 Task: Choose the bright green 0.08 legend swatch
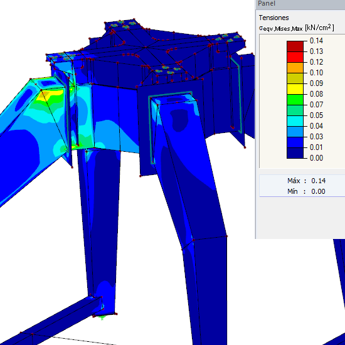point(295,100)
